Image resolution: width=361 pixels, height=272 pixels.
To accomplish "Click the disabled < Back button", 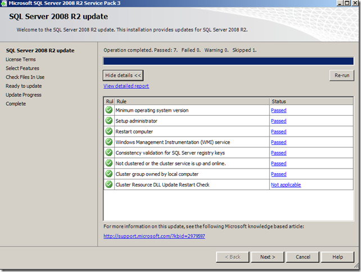I will click(233, 257).
